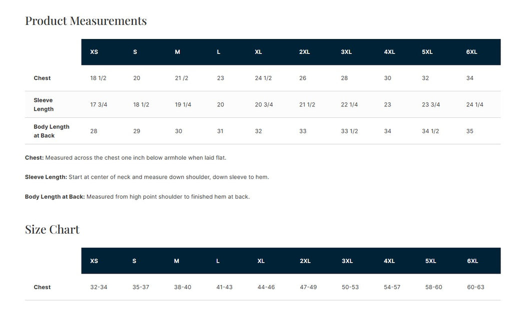This screenshot has height=310, width=512.
Task: Click the Size Chart heading
Action: [52, 230]
